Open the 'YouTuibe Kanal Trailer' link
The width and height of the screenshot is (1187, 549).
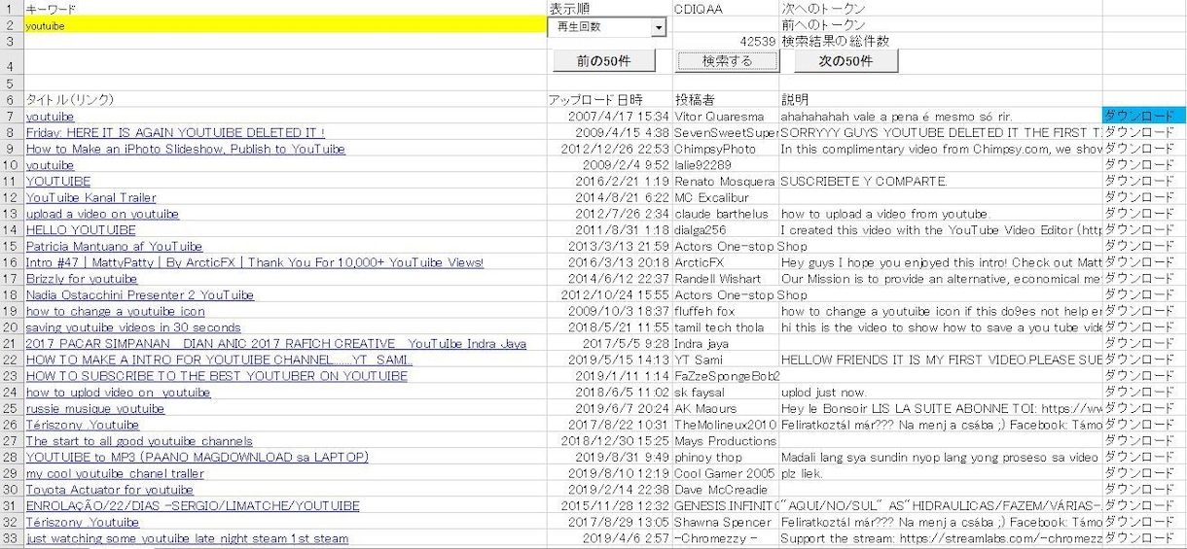point(91,197)
